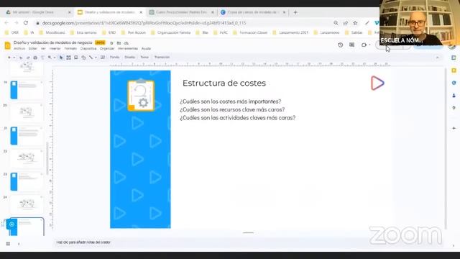Image resolution: width=460 pixels, height=259 pixels.
Task: Open the Organizar menu
Action: pyautogui.click(x=107, y=49)
